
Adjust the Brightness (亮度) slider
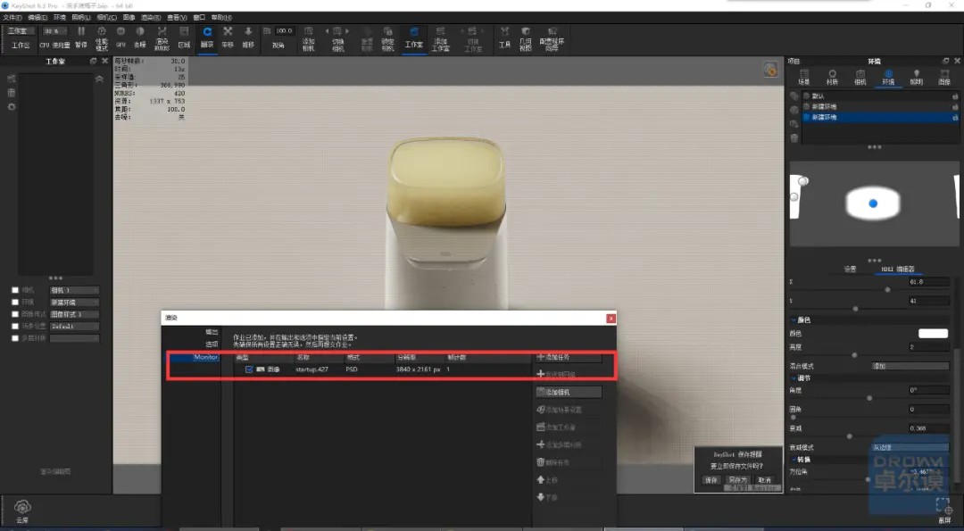coord(854,354)
